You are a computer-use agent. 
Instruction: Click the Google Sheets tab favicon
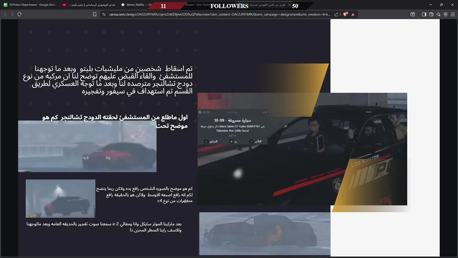pyautogui.click(x=5, y=5)
